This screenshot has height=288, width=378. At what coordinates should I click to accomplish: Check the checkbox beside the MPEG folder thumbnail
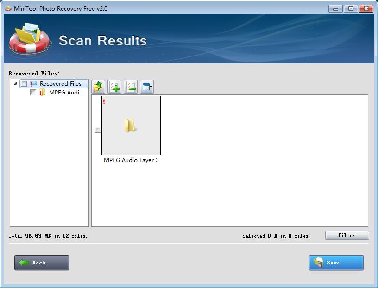point(97,130)
